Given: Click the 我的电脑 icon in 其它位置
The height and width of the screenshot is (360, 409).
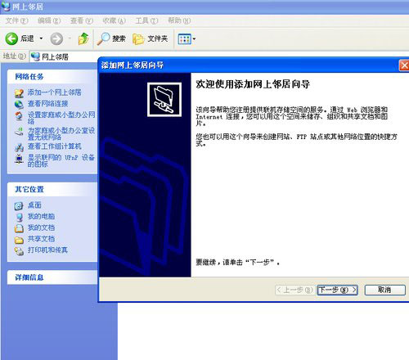Looking at the screenshot, I should click(x=19, y=217).
